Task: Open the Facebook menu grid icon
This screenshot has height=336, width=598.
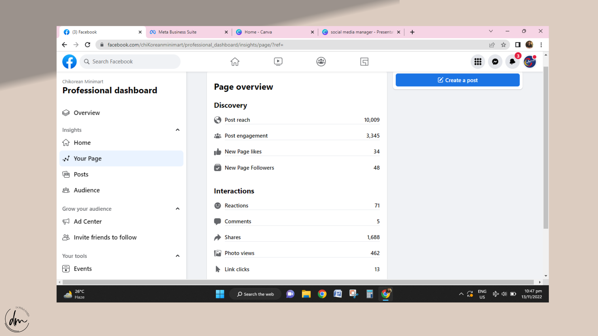Action: point(478,62)
